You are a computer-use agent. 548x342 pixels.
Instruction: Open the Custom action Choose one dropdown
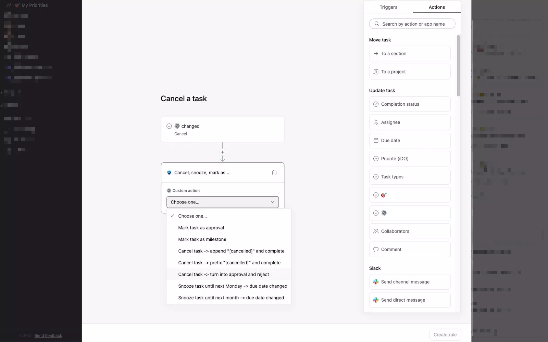[223, 202]
